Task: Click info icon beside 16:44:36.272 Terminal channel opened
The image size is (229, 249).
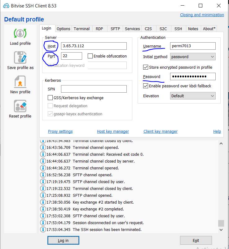Action: (43, 168)
